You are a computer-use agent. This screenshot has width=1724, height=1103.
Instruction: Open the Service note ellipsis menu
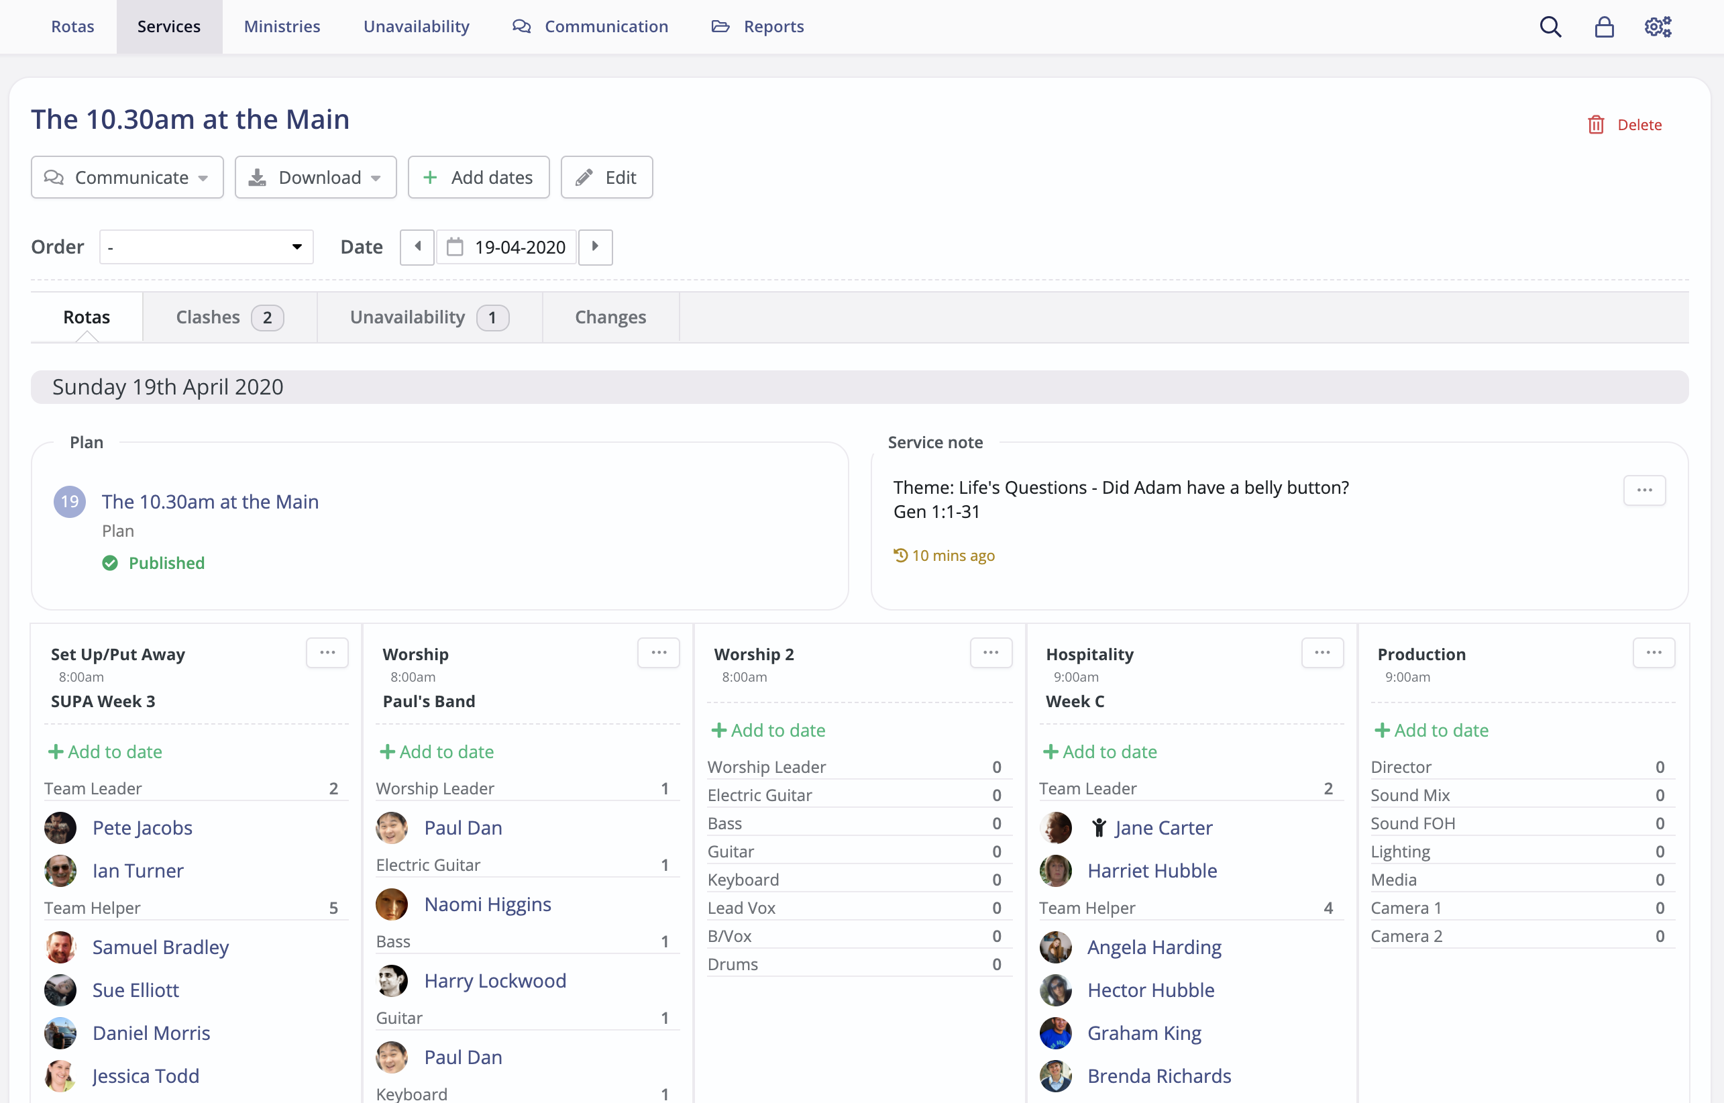click(x=1644, y=490)
